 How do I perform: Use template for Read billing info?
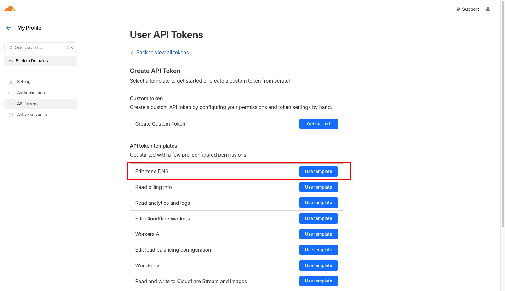pyautogui.click(x=318, y=187)
